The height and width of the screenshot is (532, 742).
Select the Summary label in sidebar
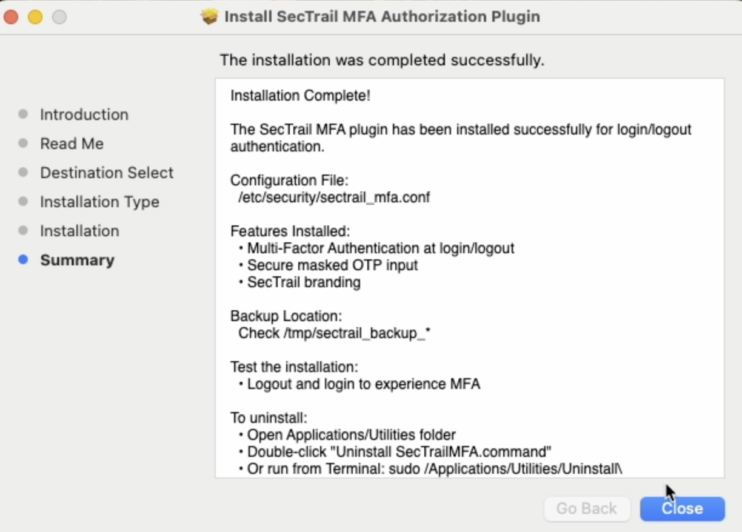(77, 260)
